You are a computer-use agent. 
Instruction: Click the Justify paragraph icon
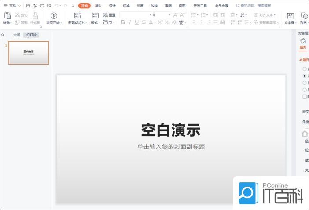point(216,22)
